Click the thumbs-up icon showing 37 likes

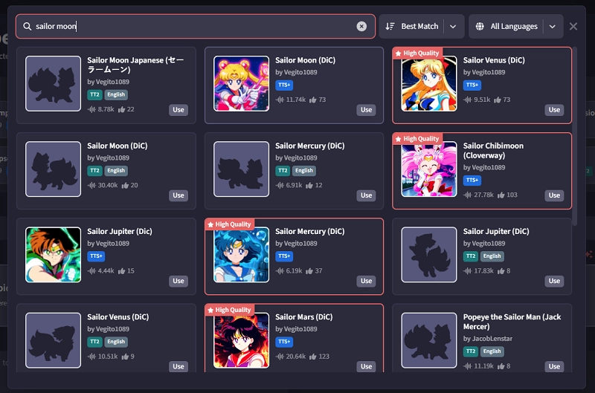click(309, 271)
